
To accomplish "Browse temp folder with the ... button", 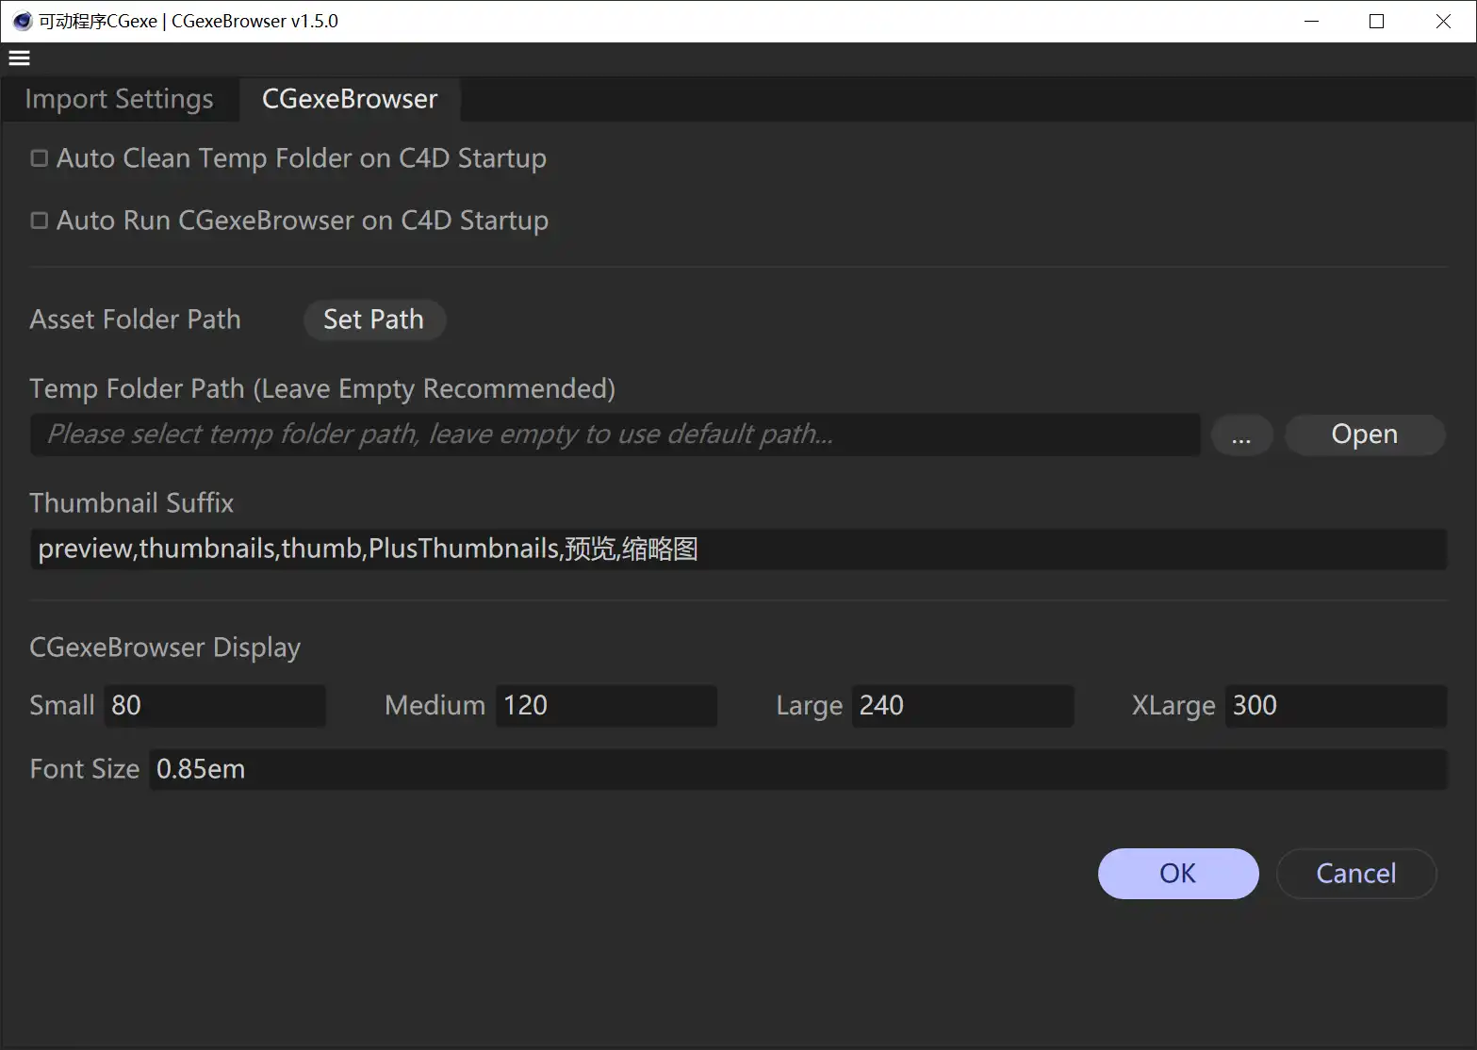I will pos(1241,435).
